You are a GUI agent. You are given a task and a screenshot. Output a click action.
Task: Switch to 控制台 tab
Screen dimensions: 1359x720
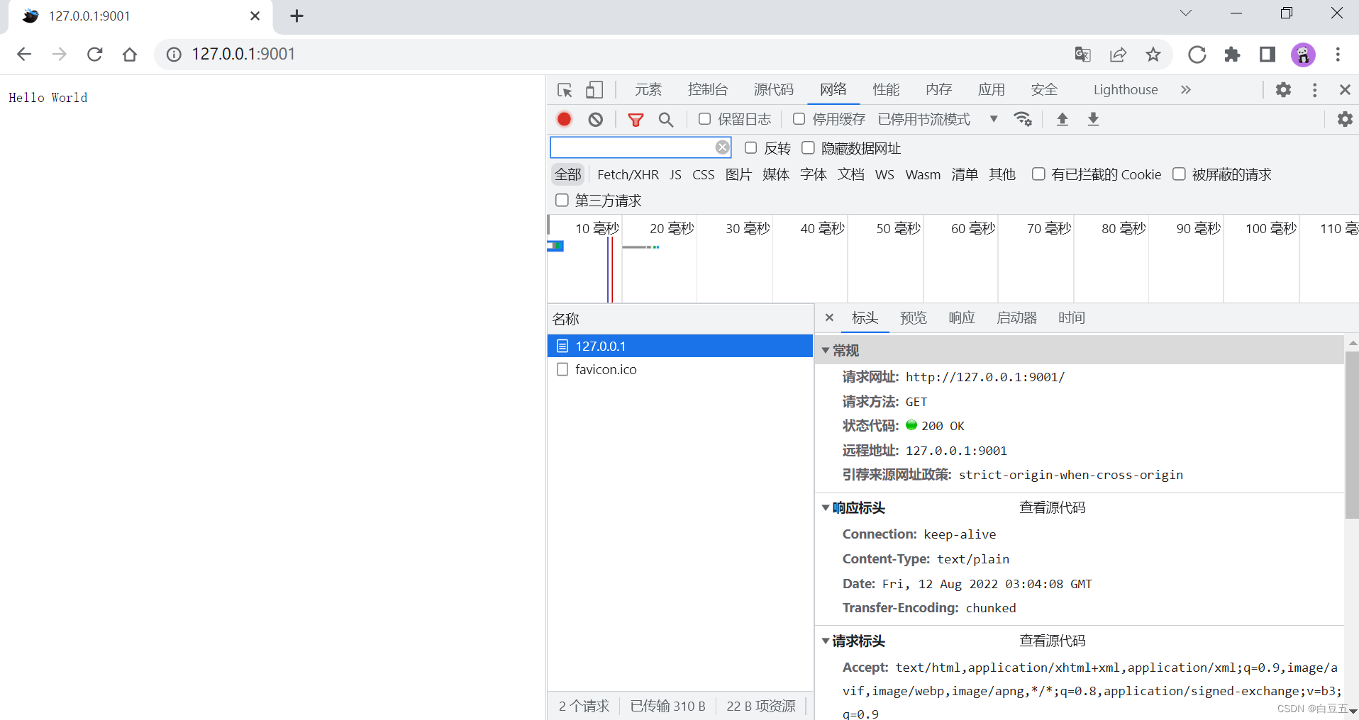tap(708, 90)
